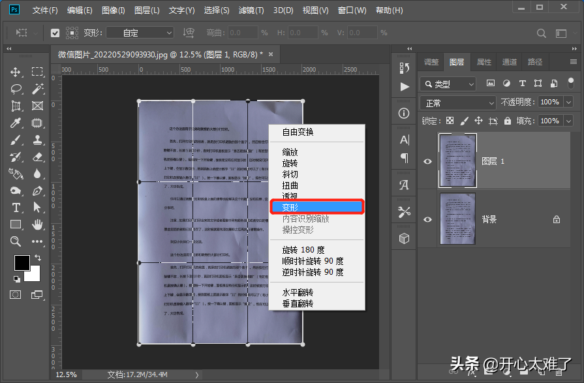
Task: Expand the 填充 fill dropdown arrow
Action: click(x=568, y=121)
